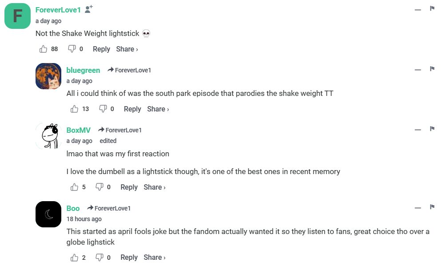Reply to BoxMV's comment

pos(129,187)
